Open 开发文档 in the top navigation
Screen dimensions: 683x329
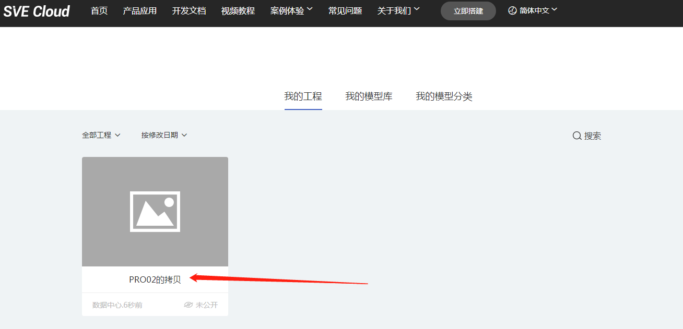(x=189, y=10)
